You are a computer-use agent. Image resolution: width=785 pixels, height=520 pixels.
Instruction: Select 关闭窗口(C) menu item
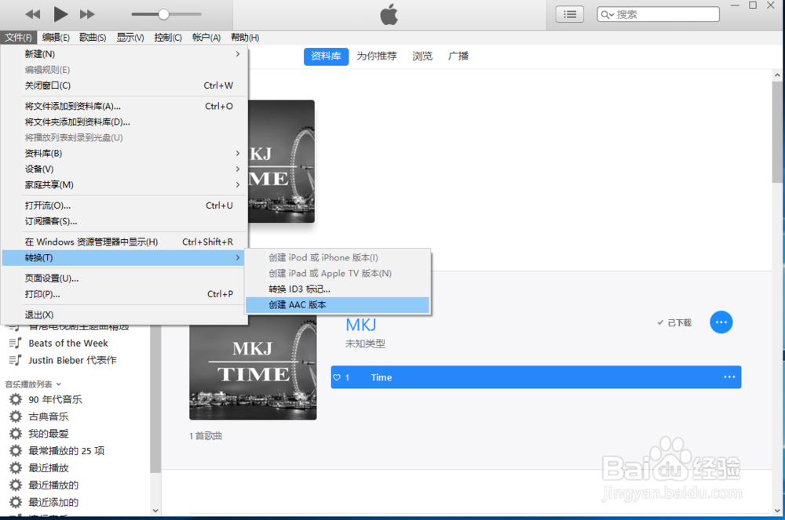[124, 85]
